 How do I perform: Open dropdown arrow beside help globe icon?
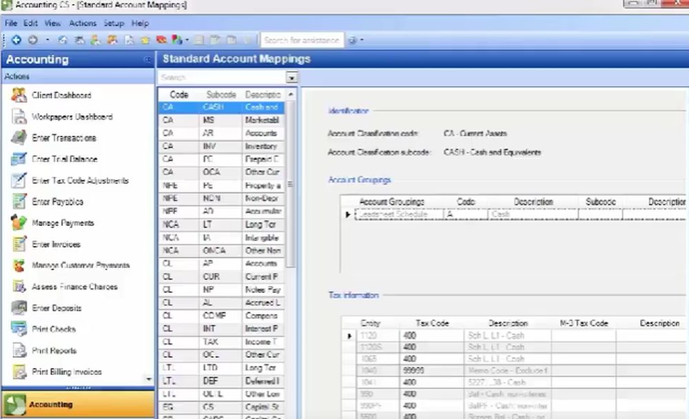click(362, 40)
